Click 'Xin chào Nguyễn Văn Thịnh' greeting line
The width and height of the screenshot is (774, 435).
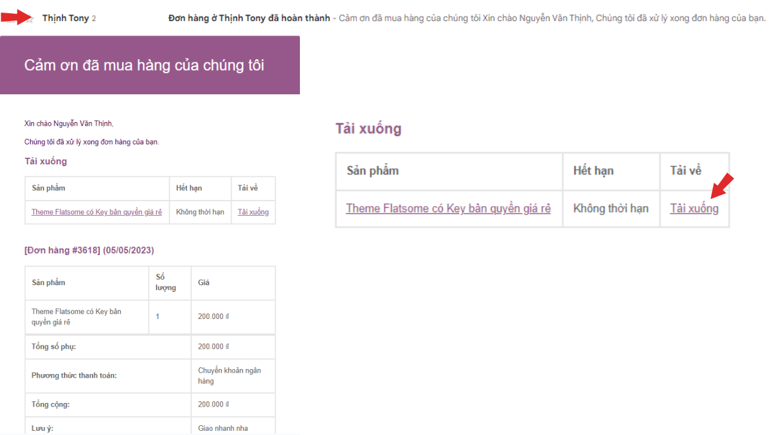tap(69, 124)
